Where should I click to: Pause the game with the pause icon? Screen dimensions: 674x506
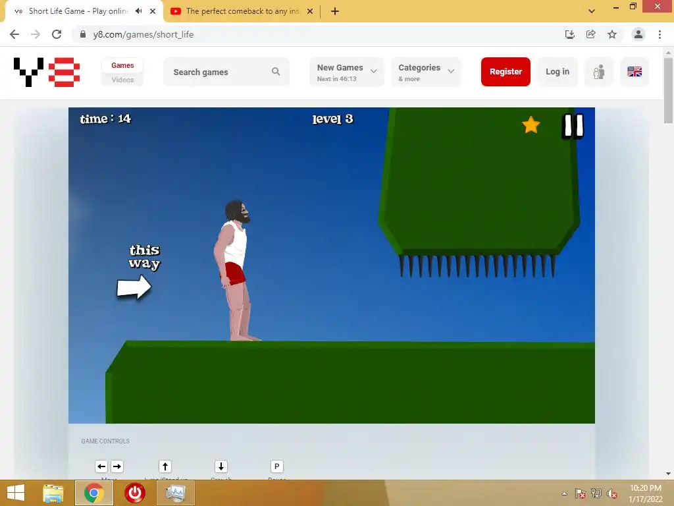click(573, 126)
